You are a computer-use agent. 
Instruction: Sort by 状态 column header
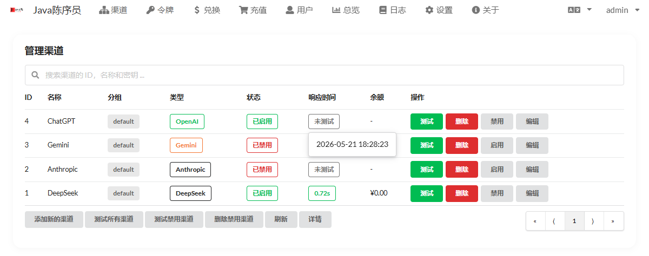tap(254, 97)
